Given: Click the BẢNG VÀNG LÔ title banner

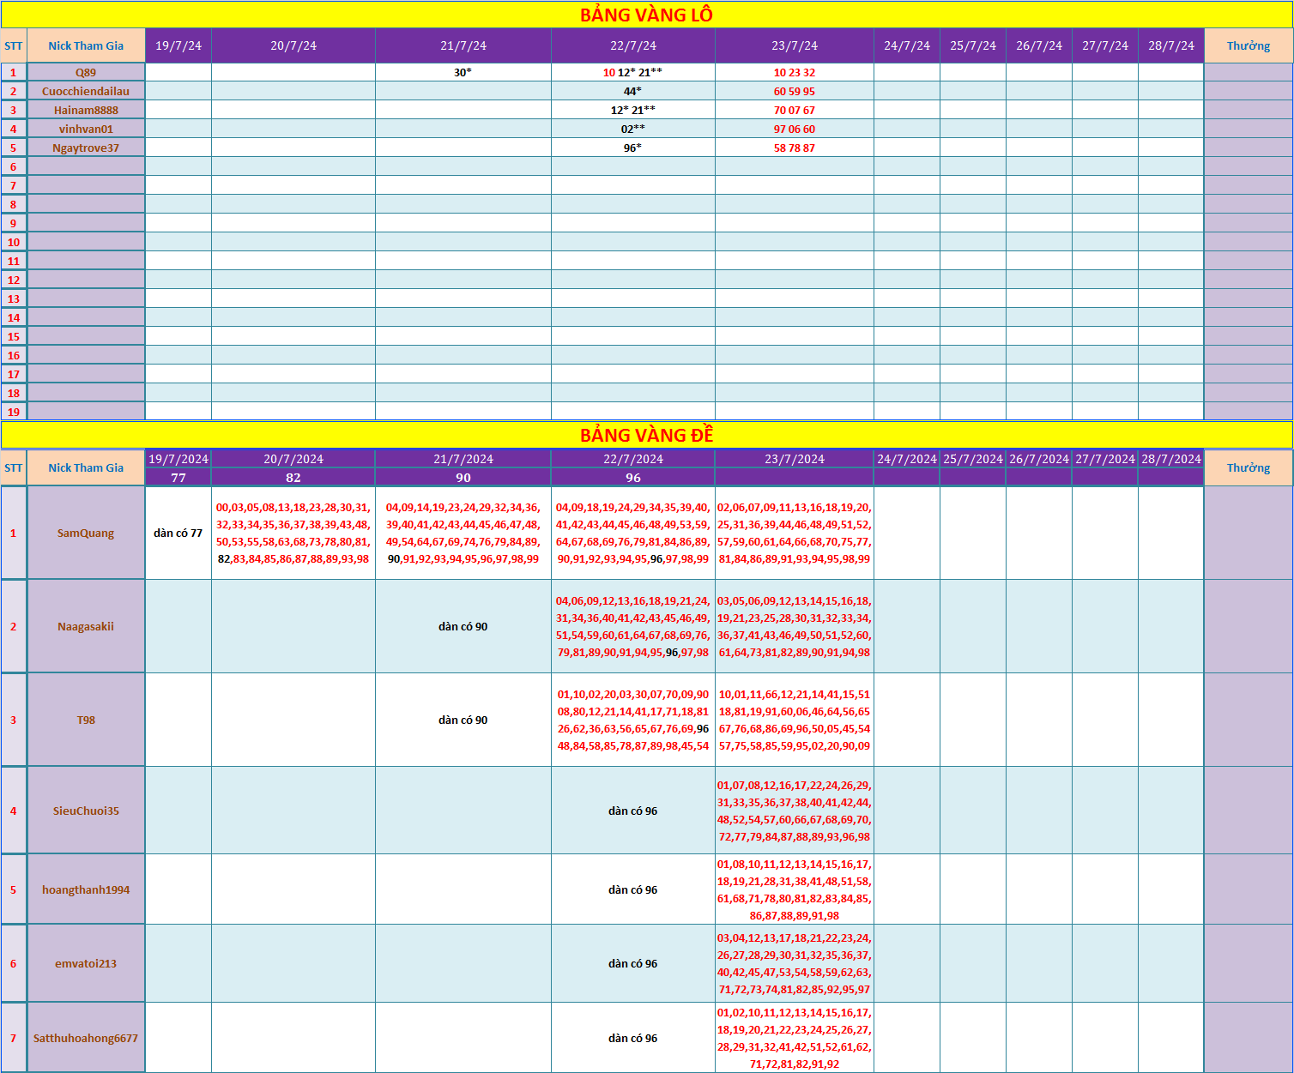Looking at the screenshot, I should (647, 15).
